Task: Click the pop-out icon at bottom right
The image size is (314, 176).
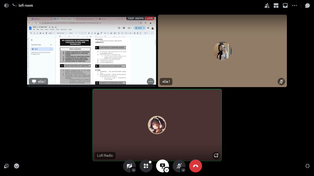Action: pyautogui.click(x=308, y=166)
